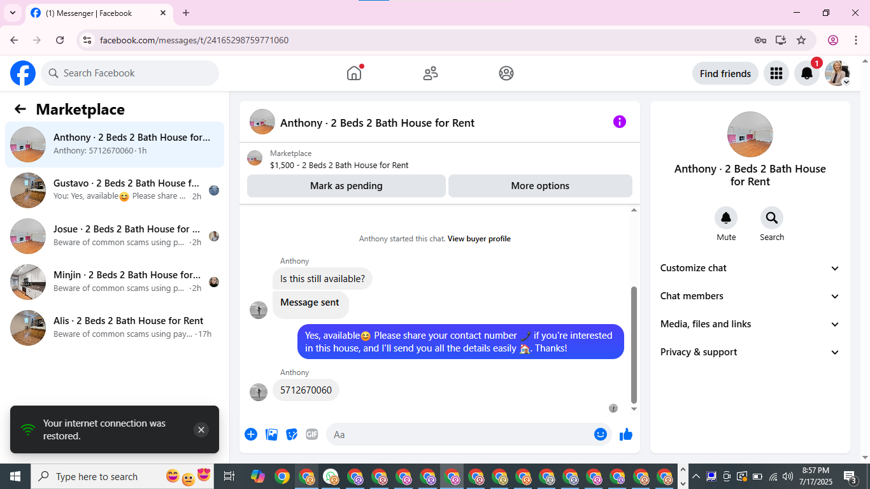Bookmark this page with the star icon
870x489 pixels.
(x=801, y=40)
